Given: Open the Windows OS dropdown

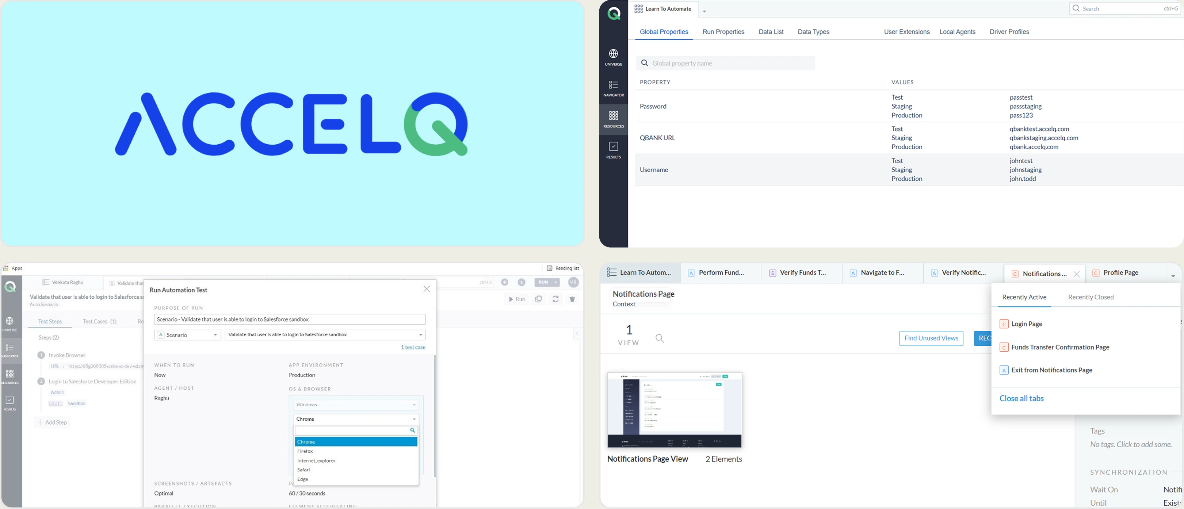Looking at the screenshot, I should coord(356,405).
